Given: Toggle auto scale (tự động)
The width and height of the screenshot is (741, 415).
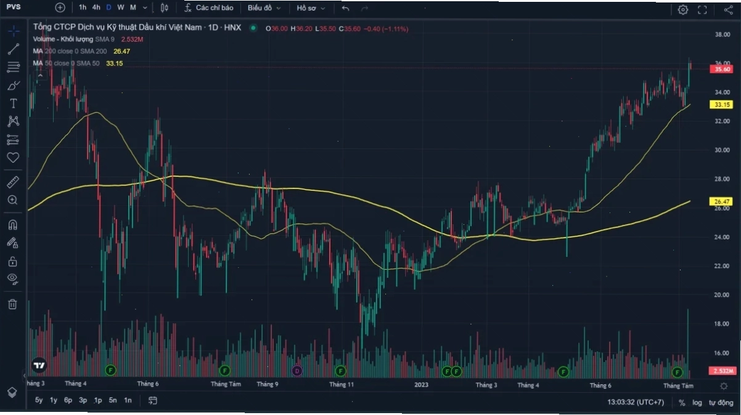Looking at the screenshot, I should point(721,403).
